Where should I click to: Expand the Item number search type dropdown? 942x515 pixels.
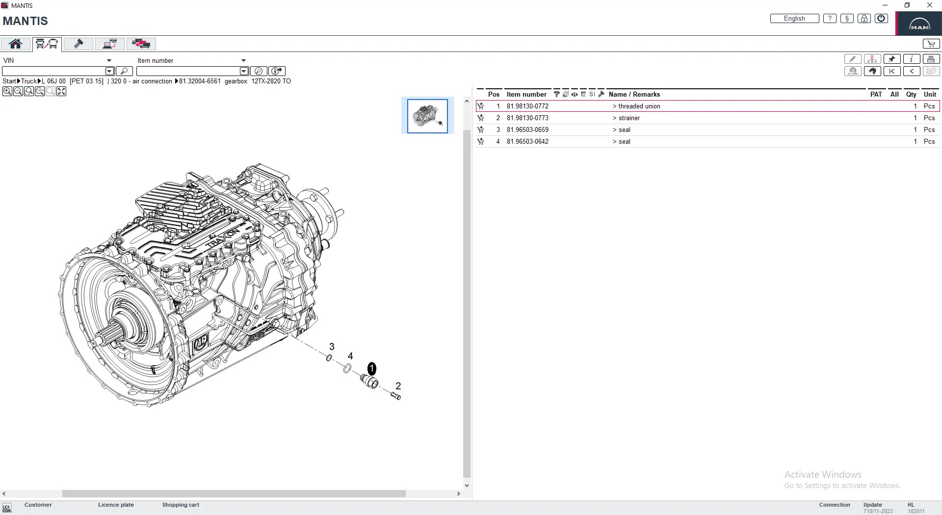pos(243,60)
